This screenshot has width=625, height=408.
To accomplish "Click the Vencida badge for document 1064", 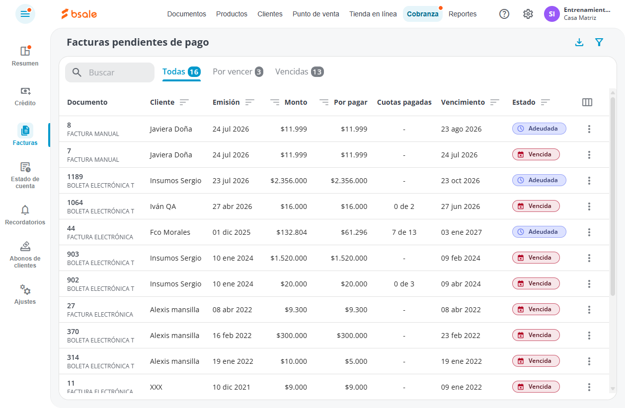I will pos(536,206).
